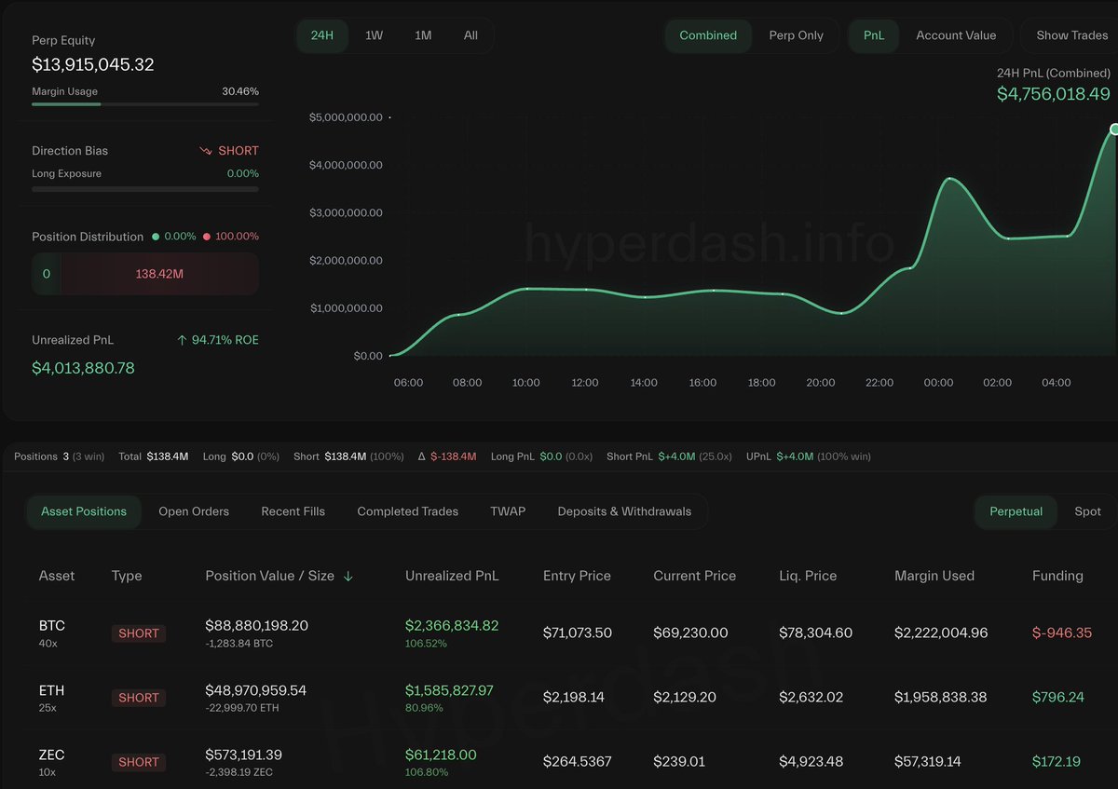
Task: Click the chart's latest data point marker
Action: click(1113, 129)
